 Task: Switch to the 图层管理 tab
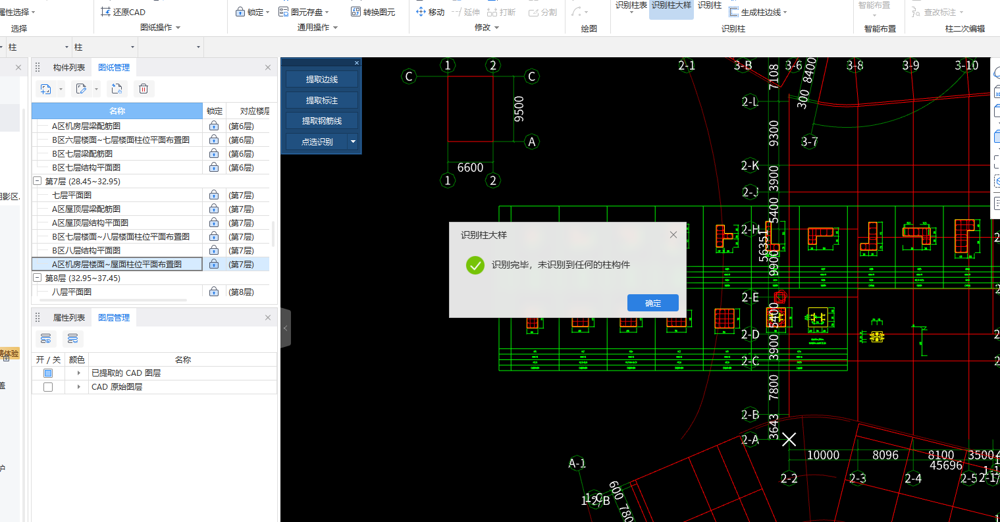(x=114, y=317)
